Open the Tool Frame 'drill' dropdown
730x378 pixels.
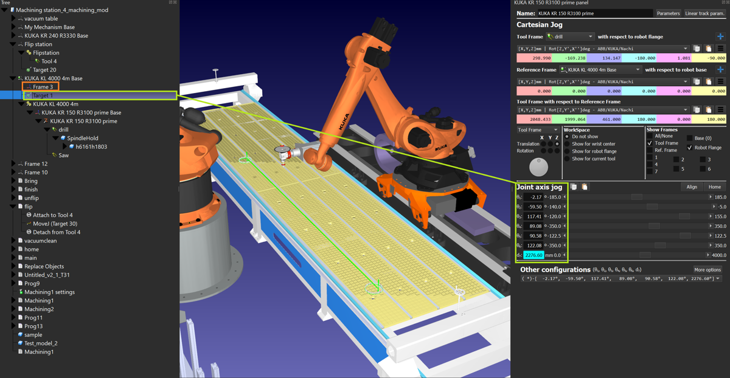coord(570,37)
